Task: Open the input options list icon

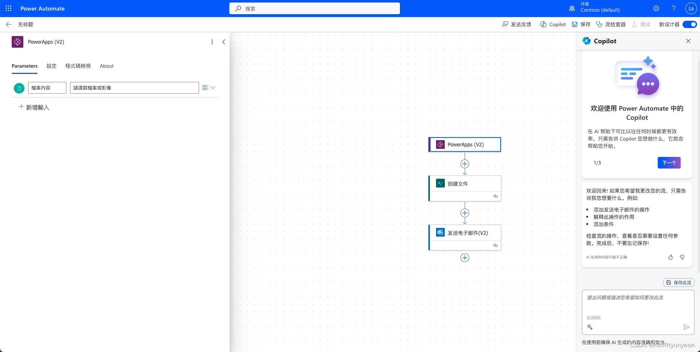Action: (205, 88)
